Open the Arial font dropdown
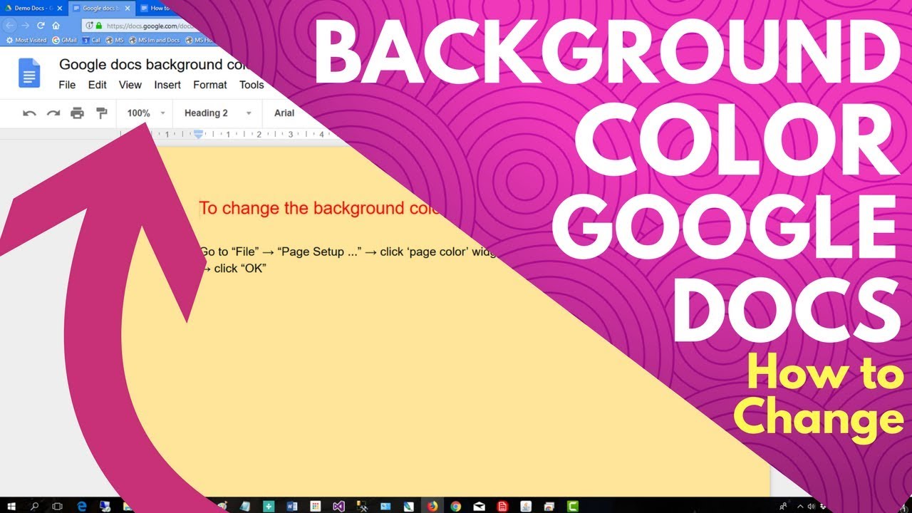 (284, 113)
